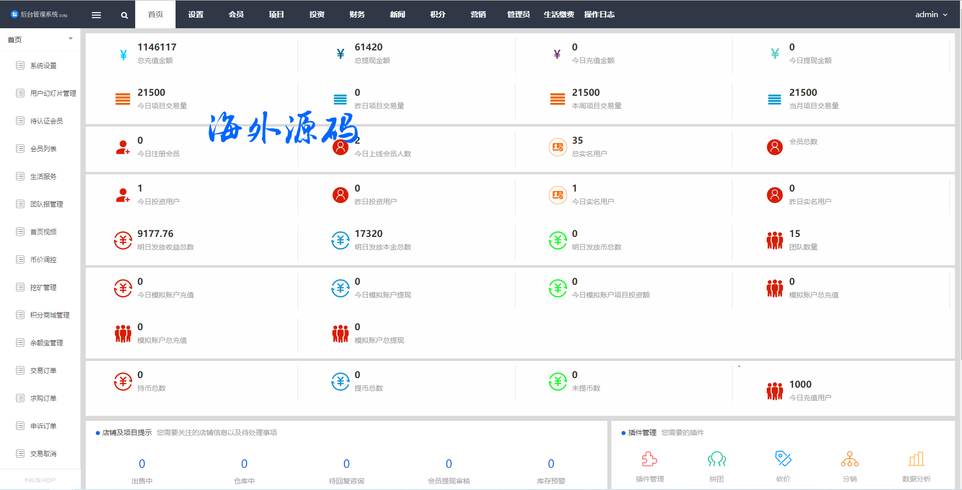
Task: Click the 团队数量 people icon
Action: pos(774,240)
